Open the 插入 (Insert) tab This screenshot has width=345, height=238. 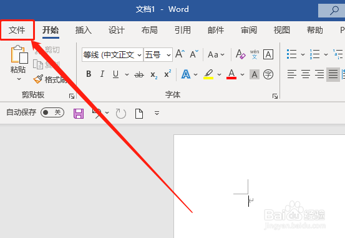pos(84,30)
